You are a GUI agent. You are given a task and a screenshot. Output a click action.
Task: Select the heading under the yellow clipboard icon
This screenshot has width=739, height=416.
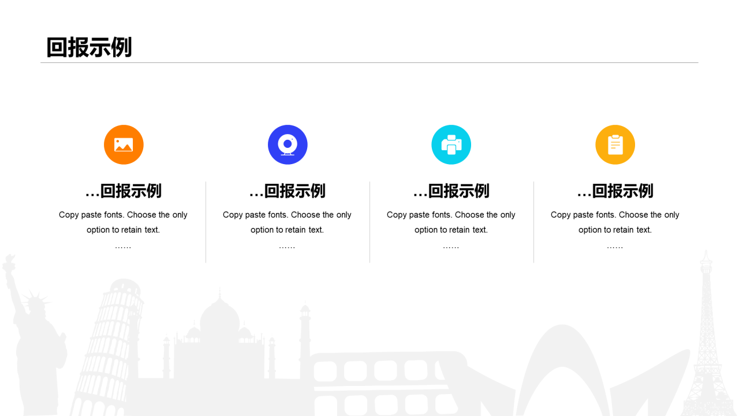[x=615, y=191]
